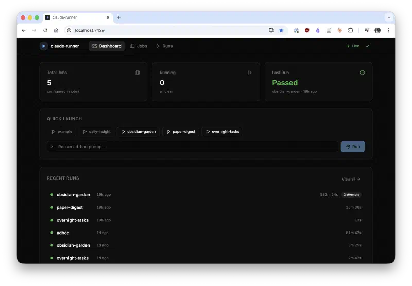Open the red shield extension
412x286 pixels.
(307, 30)
